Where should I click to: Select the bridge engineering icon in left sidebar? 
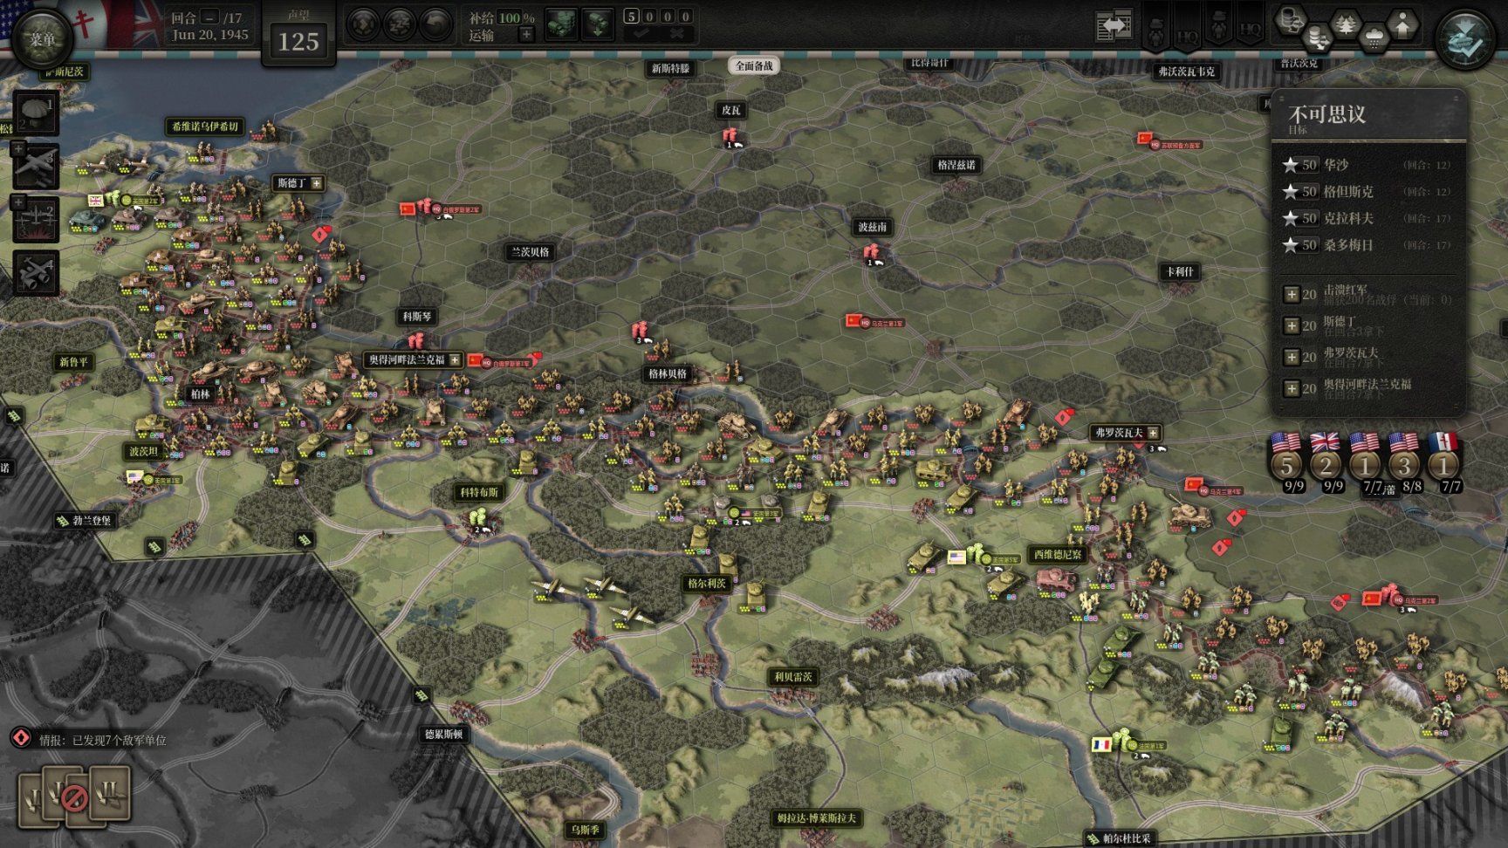[36, 220]
